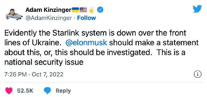This screenshot has height=97, width=207.
Task: Click the Oct 7, 2022 date
Action: pos(48,74)
